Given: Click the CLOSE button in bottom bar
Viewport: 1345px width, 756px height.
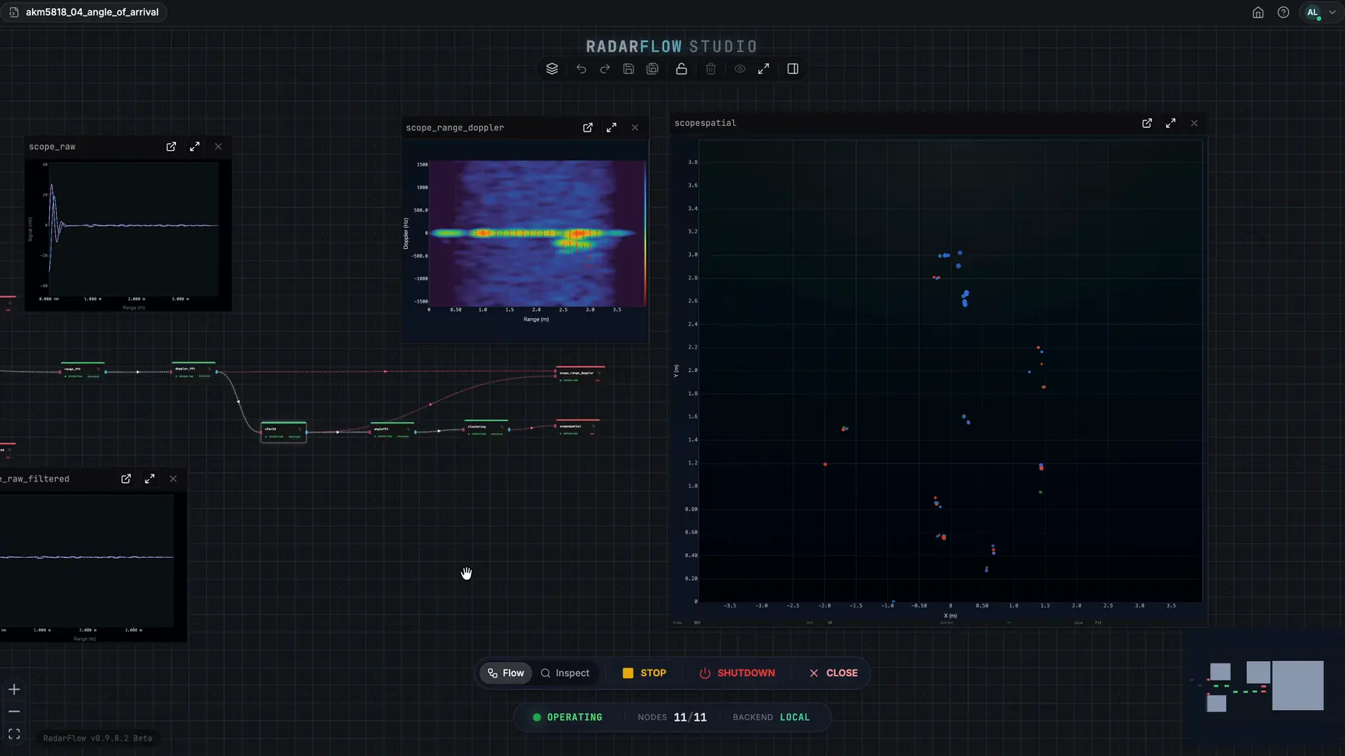Looking at the screenshot, I should 834,673.
